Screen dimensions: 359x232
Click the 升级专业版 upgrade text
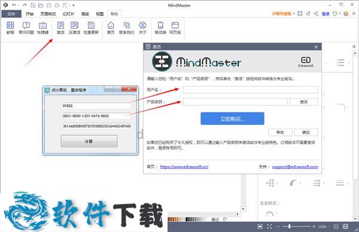(282, 14)
